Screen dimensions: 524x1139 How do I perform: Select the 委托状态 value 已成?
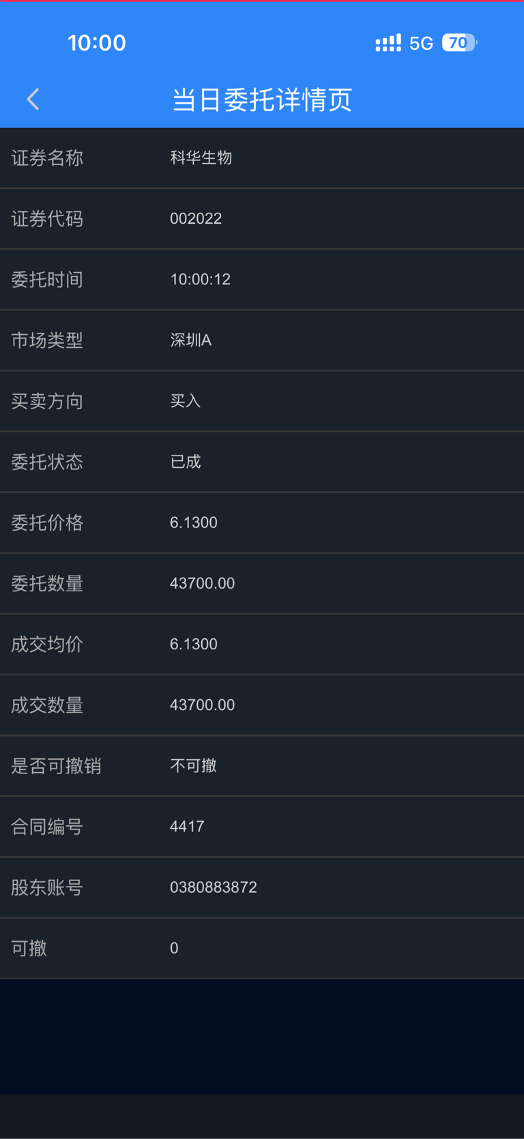tap(185, 462)
